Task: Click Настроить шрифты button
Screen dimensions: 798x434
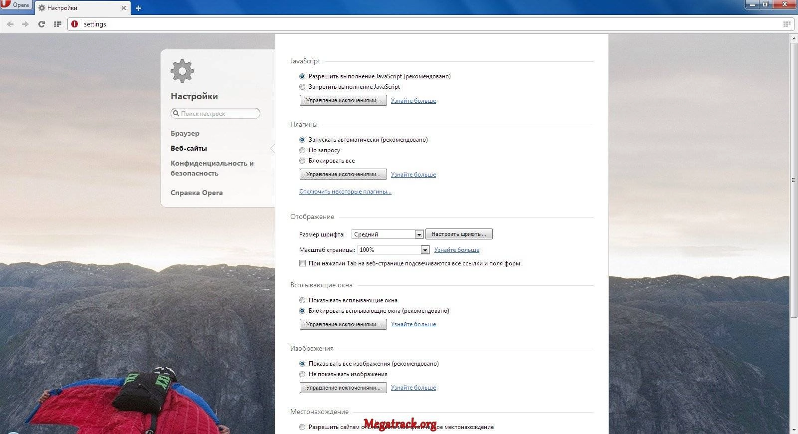Action: (459, 234)
